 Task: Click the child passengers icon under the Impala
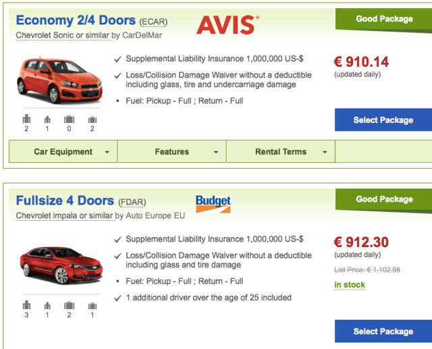[x=48, y=304]
